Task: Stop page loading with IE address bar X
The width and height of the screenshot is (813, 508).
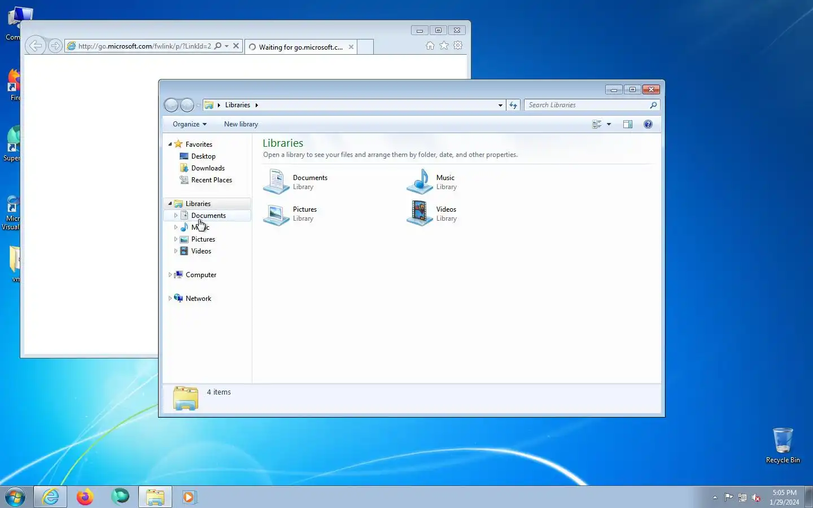Action: pos(236,46)
